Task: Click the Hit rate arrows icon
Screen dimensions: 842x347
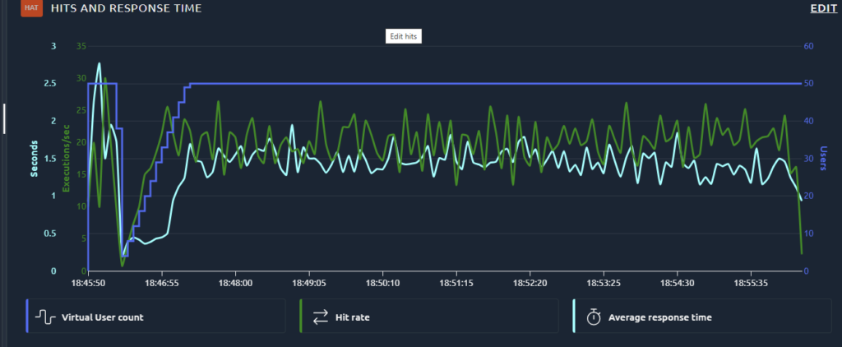Action: [321, 317]
